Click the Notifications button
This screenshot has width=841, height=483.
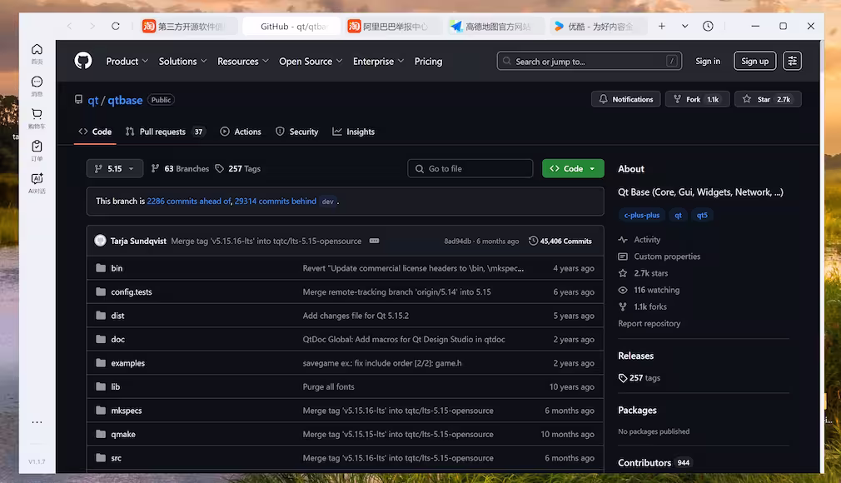625,99
